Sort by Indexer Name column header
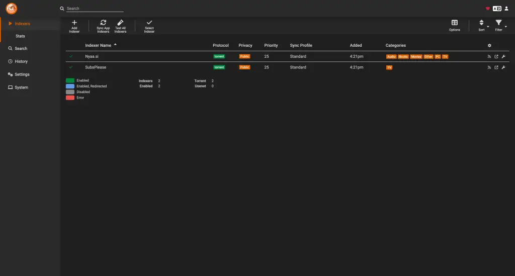Screen dimensions: 515x276 coord(98,45)
